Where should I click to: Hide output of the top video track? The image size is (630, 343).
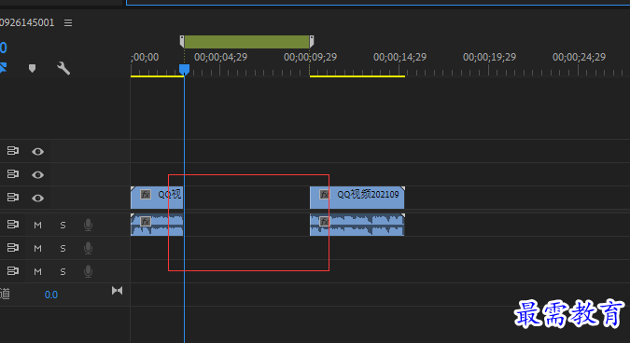(x=37, y=151)
